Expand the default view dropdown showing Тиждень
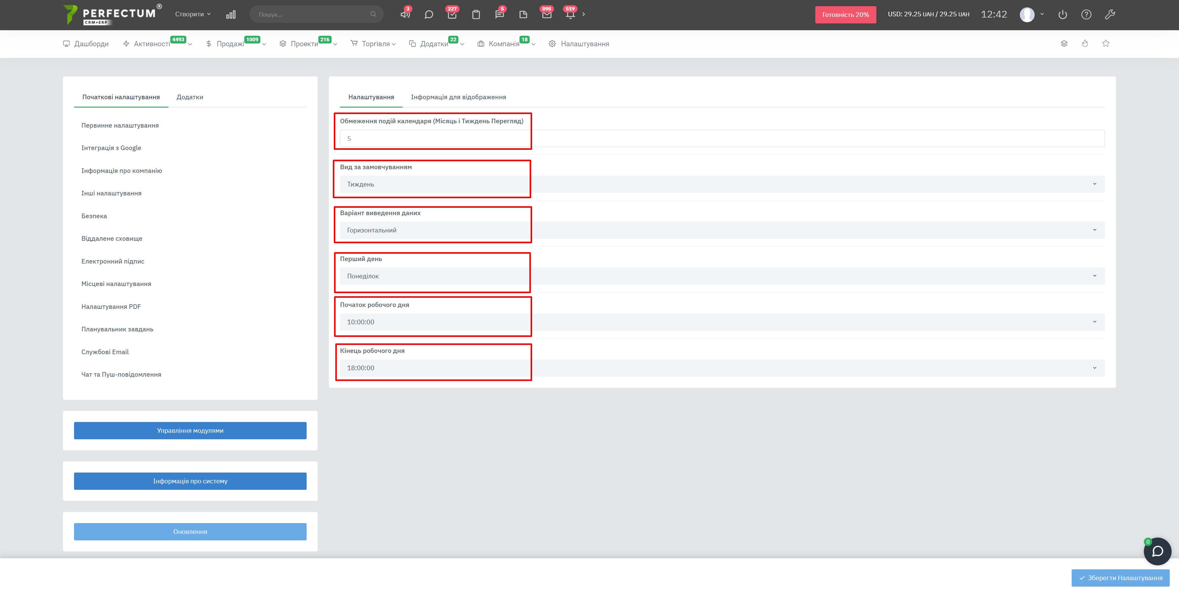This screenshot has height=594, width=1179. 722,184
